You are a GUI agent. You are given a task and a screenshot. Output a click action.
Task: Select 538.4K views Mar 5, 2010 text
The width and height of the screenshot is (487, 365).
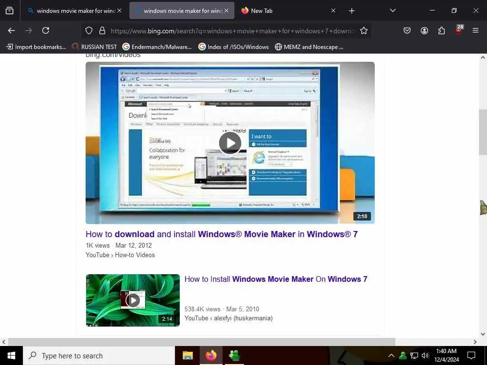pyautogui.click(x=222, y=309)
